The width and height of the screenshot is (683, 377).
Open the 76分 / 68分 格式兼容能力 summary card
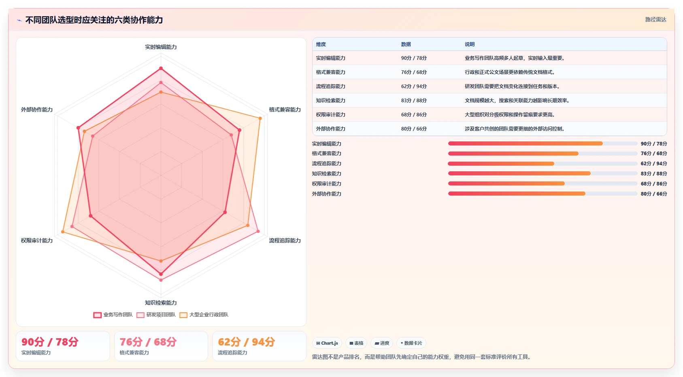point(161,346)
